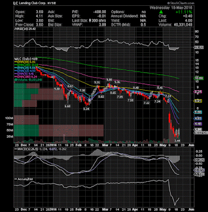The width and height of the screenshot is (208, 212).
Task: Click the Annual Dividend label
Action: (124, 16)
